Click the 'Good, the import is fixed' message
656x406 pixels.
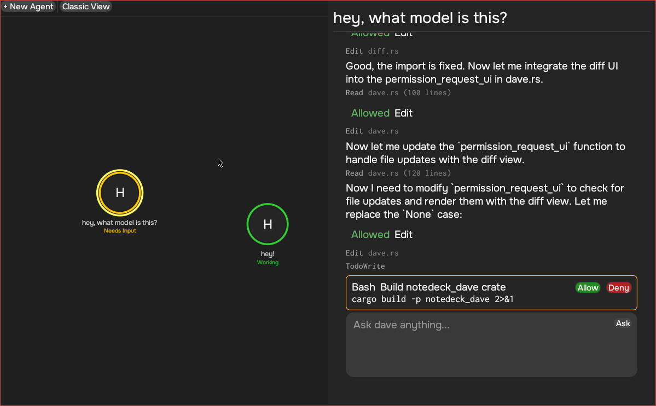[481, 72]
